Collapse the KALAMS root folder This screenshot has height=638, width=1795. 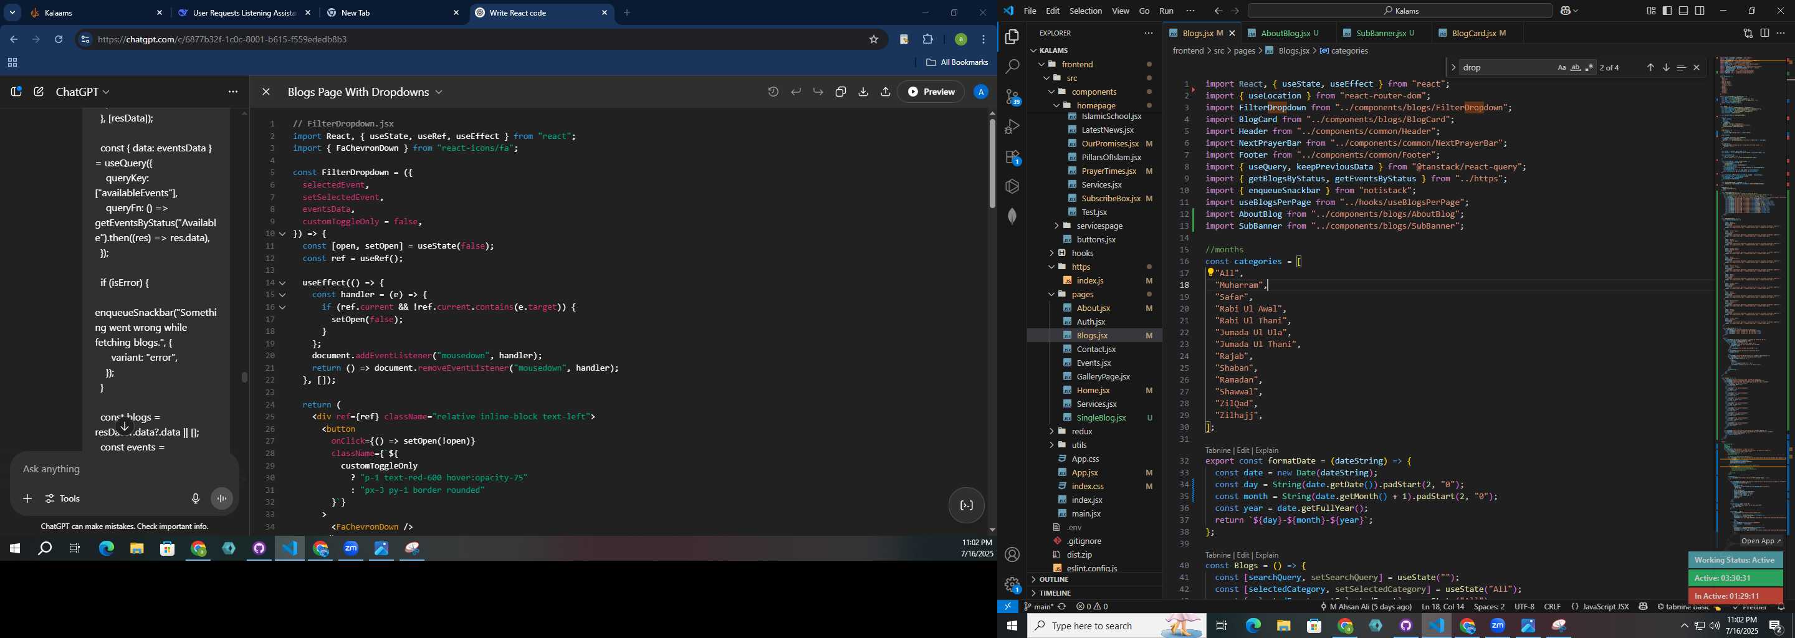(1033, 51)
